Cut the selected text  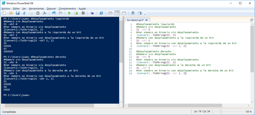pos(25,13)
